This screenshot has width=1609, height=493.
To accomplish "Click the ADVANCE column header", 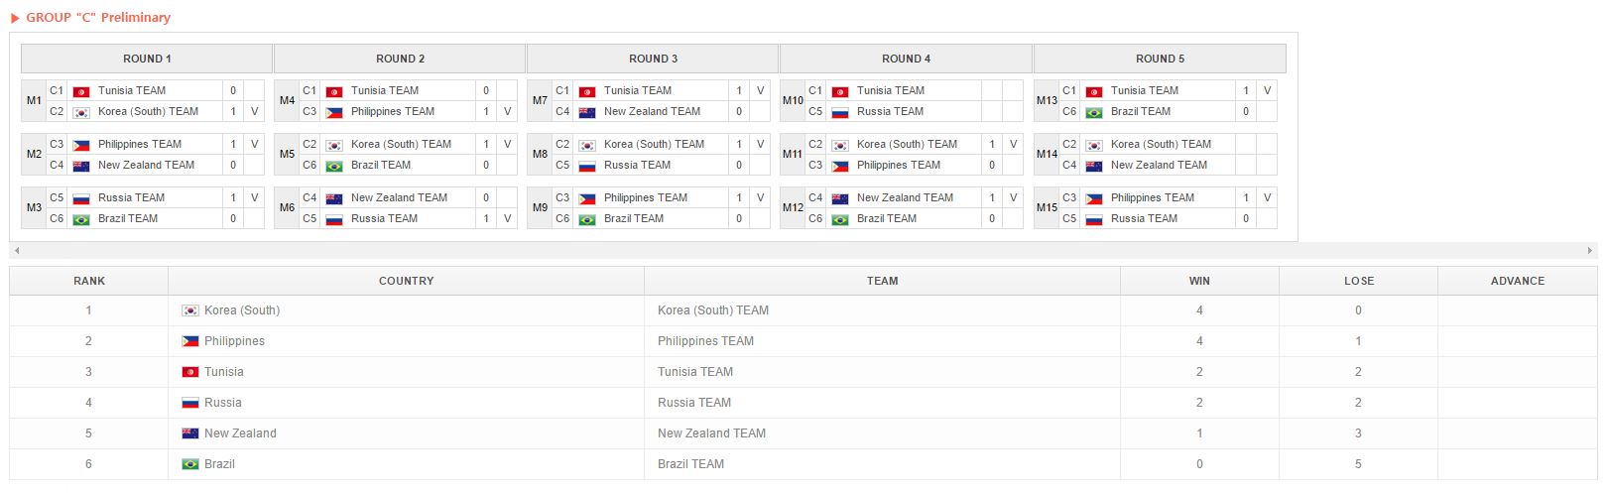I will [1517, 281].
